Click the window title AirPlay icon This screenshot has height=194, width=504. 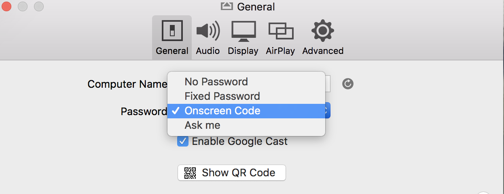point(227,6)
